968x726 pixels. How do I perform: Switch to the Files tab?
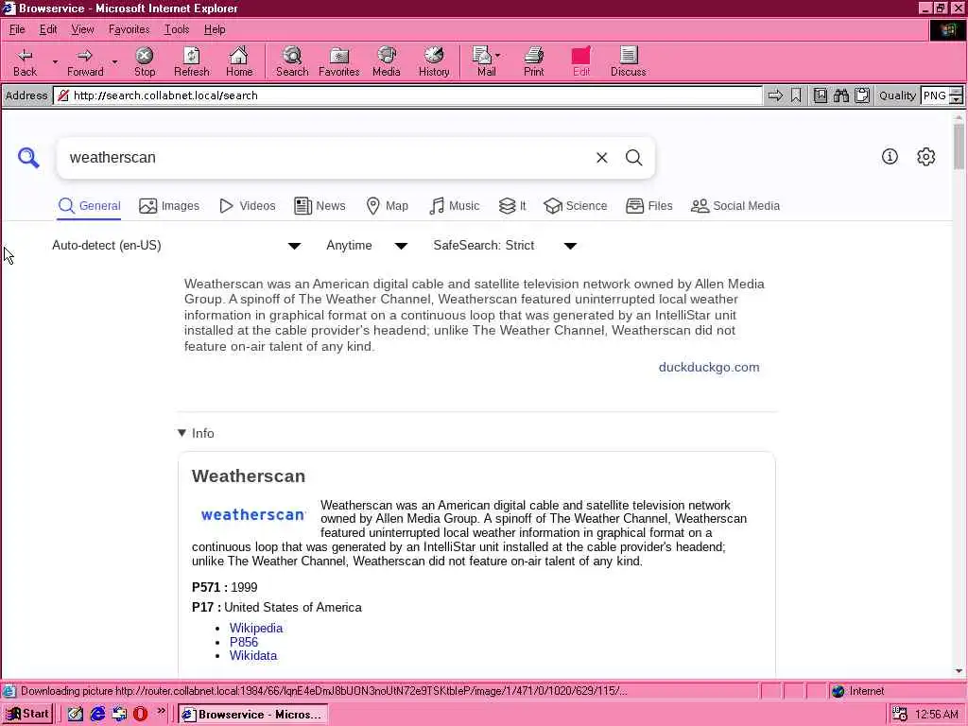click(x=648, y=205)
